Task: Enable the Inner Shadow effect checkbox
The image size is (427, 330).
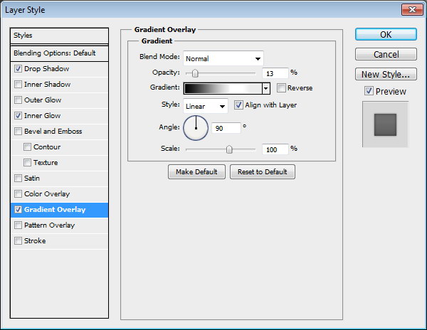Action: click(18, 85)
